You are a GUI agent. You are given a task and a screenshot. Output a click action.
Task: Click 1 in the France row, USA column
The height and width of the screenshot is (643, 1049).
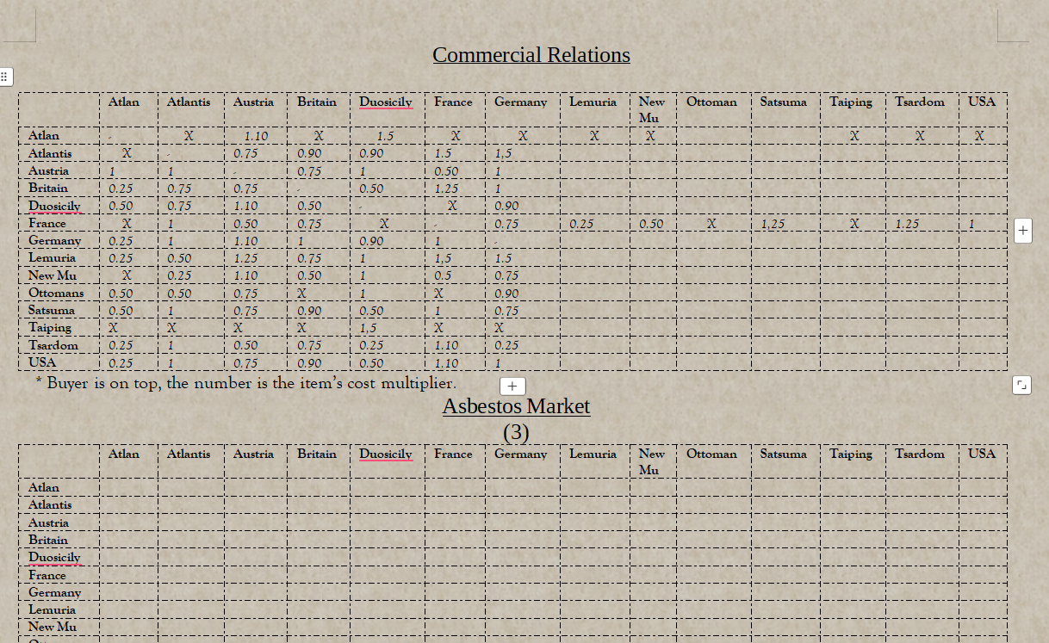[971, 224]
